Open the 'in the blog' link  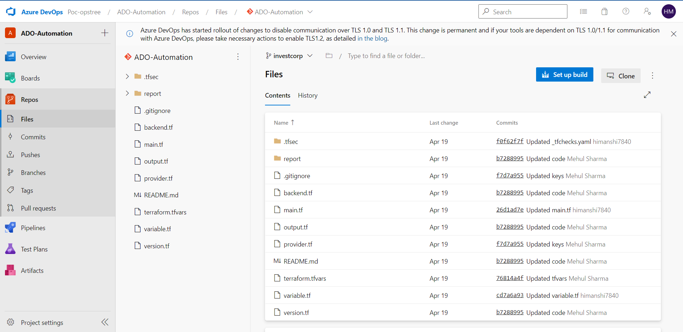tap(372, 38)
